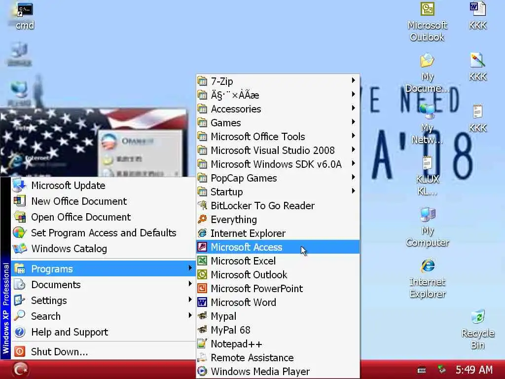505x379 pixels.
Task: Expand the Documents submenu arrow
Action: 190,284
